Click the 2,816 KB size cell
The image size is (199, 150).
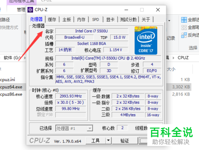[x=181, y=94]
